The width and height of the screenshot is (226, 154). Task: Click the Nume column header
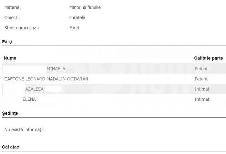coord(10,58)
